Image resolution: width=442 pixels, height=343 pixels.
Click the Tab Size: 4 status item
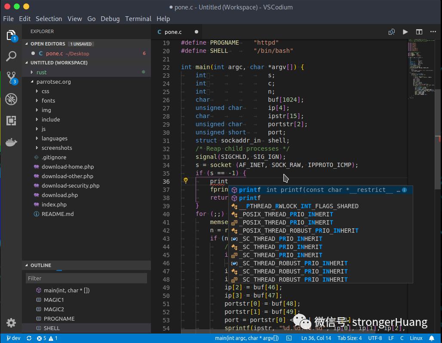pyautogui.click(x=350, y=338)
